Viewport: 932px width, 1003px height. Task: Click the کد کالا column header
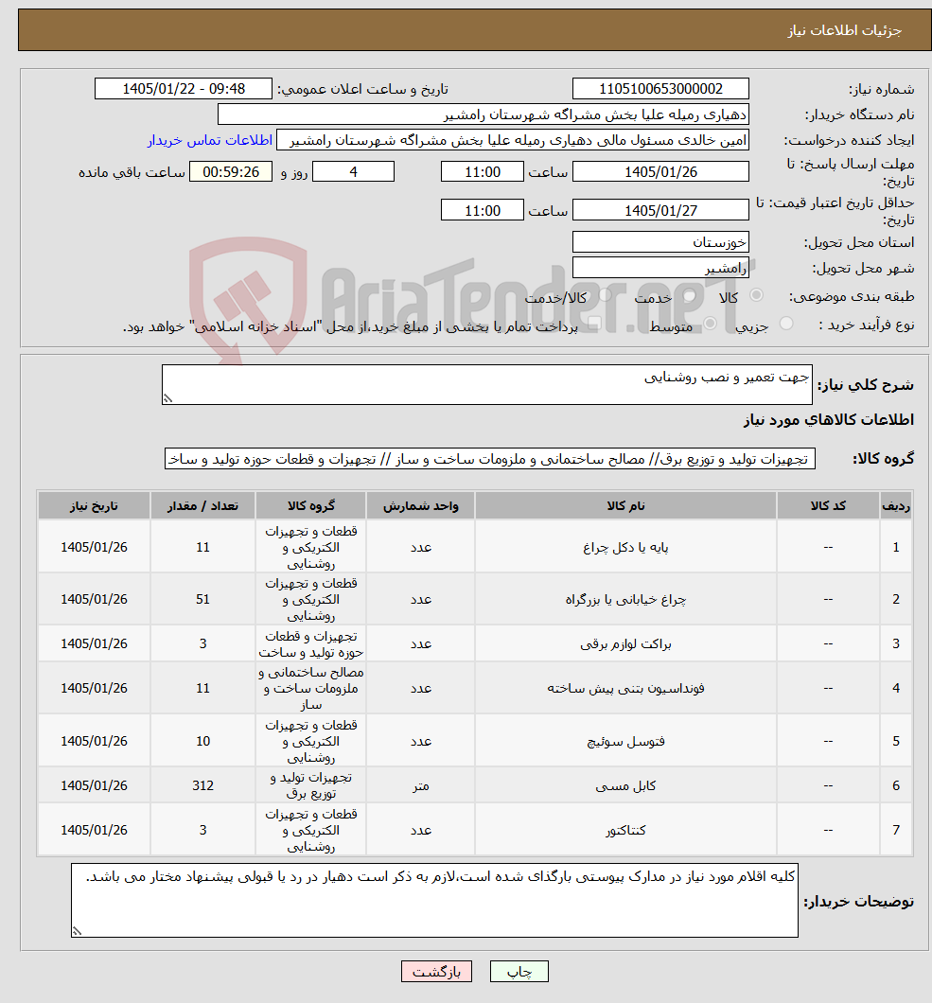tap(828, 506)
